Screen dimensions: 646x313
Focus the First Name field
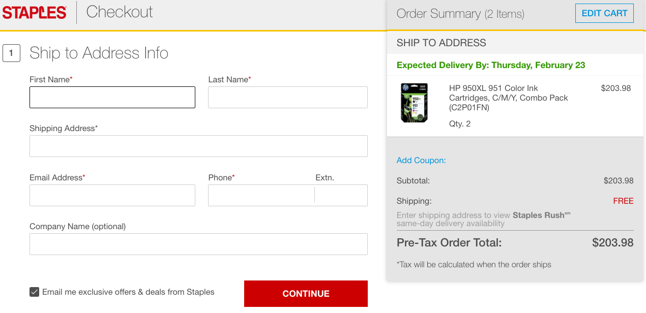click(x=112, y=98)
